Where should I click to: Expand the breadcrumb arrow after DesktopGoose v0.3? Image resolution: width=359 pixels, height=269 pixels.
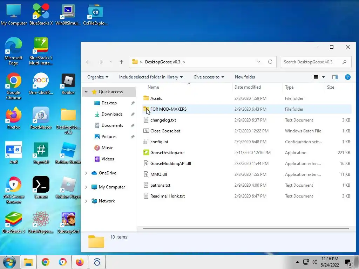coord(184,62)
